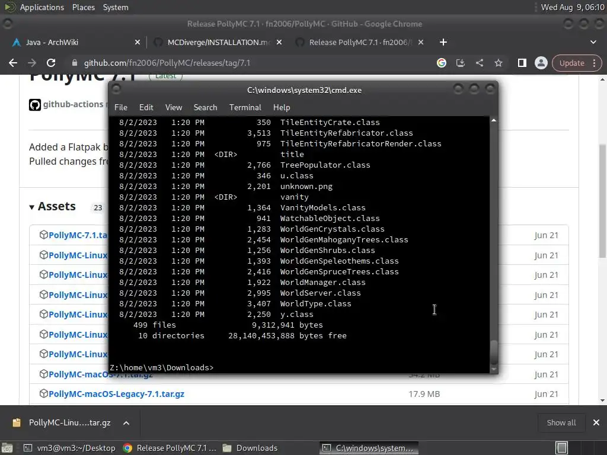
Task: Click the clock Wed Aug 9
Action: pyautogui.click(x=573, y=7)
